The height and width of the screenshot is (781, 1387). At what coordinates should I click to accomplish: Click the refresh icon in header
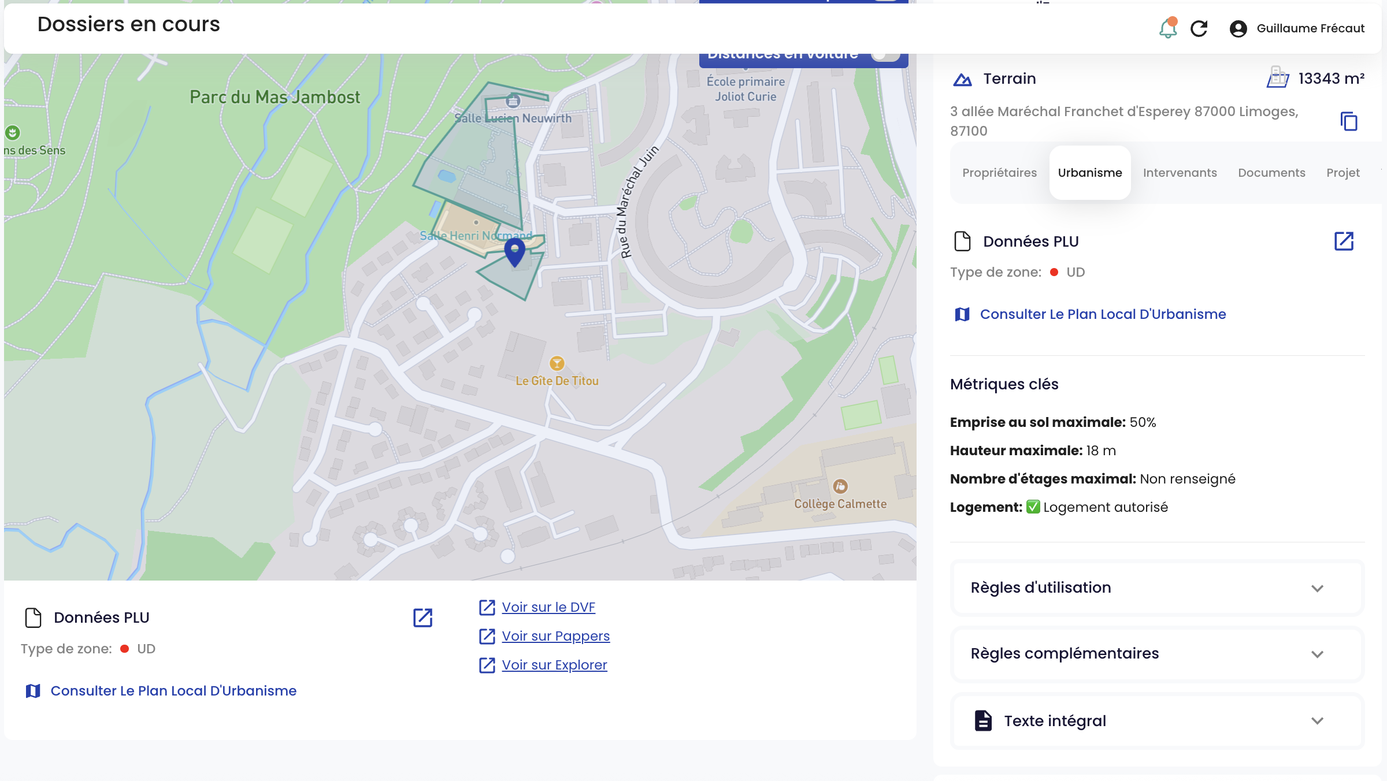point(1199,28)
